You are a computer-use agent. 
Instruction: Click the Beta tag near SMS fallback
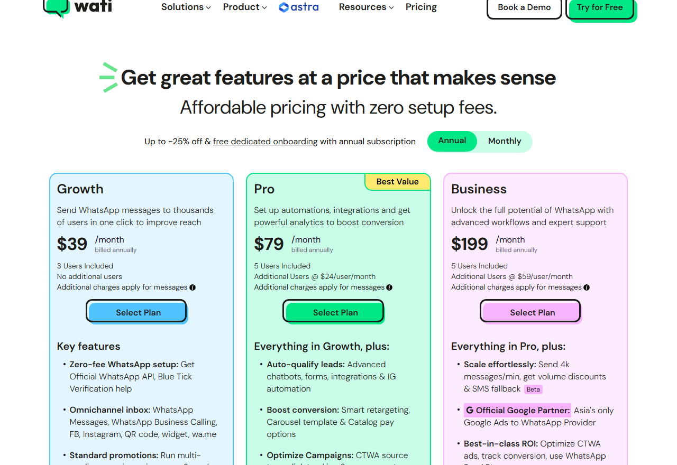[x=533, y=389]
